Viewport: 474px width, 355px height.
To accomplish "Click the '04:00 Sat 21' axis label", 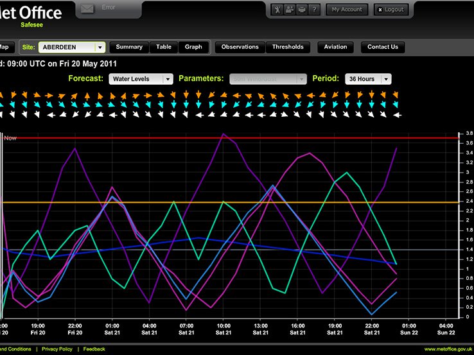I will pyautogui.click(x=150, y=329).
